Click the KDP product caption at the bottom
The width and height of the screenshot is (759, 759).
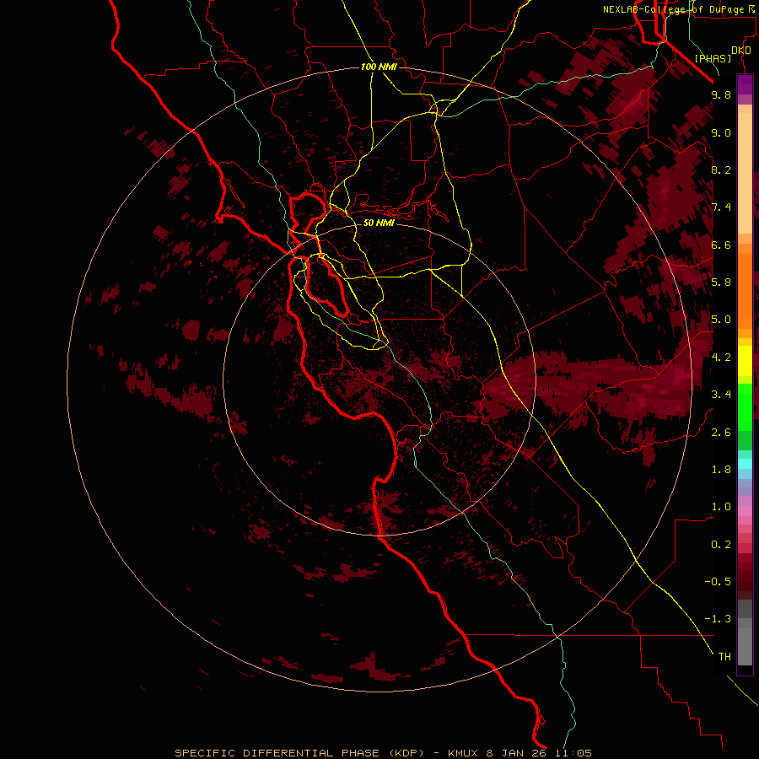tap(383, 753)
